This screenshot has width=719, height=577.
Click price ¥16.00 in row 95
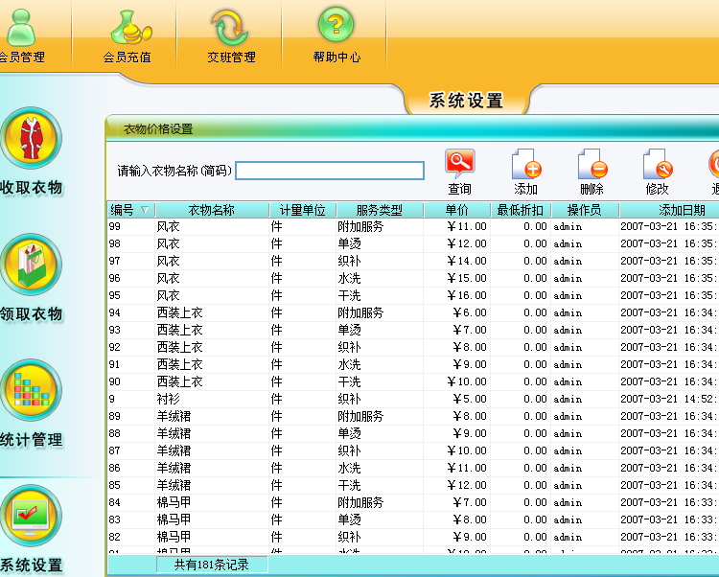467,295
